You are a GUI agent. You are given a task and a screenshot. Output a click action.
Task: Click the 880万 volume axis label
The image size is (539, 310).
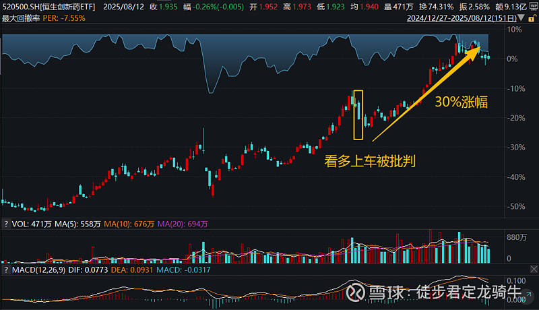[517, 237]
